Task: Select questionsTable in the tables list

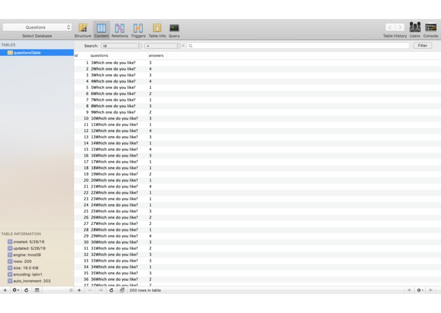Action: pos(37,53)
